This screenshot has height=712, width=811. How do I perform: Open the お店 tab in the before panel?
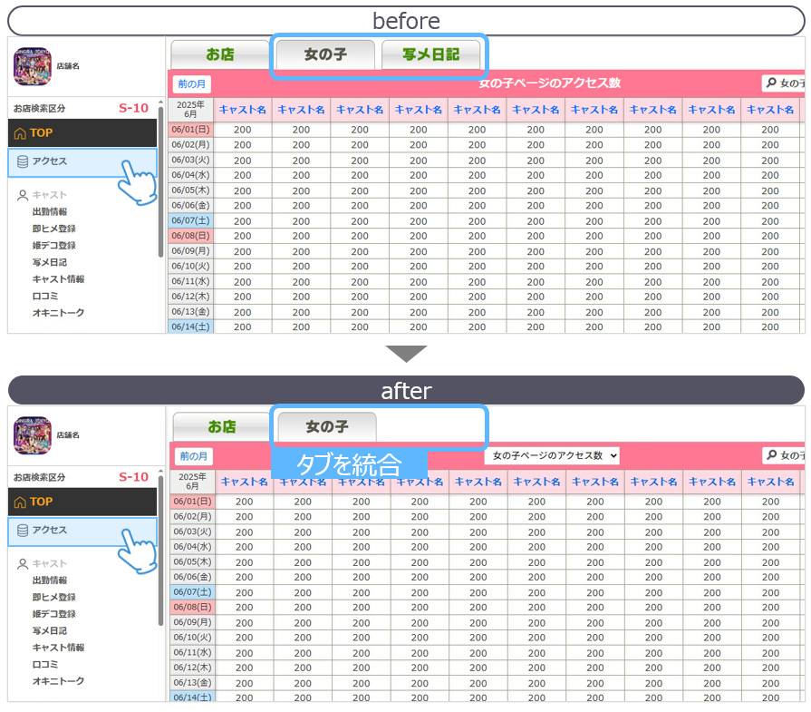(x=219, y=54)
